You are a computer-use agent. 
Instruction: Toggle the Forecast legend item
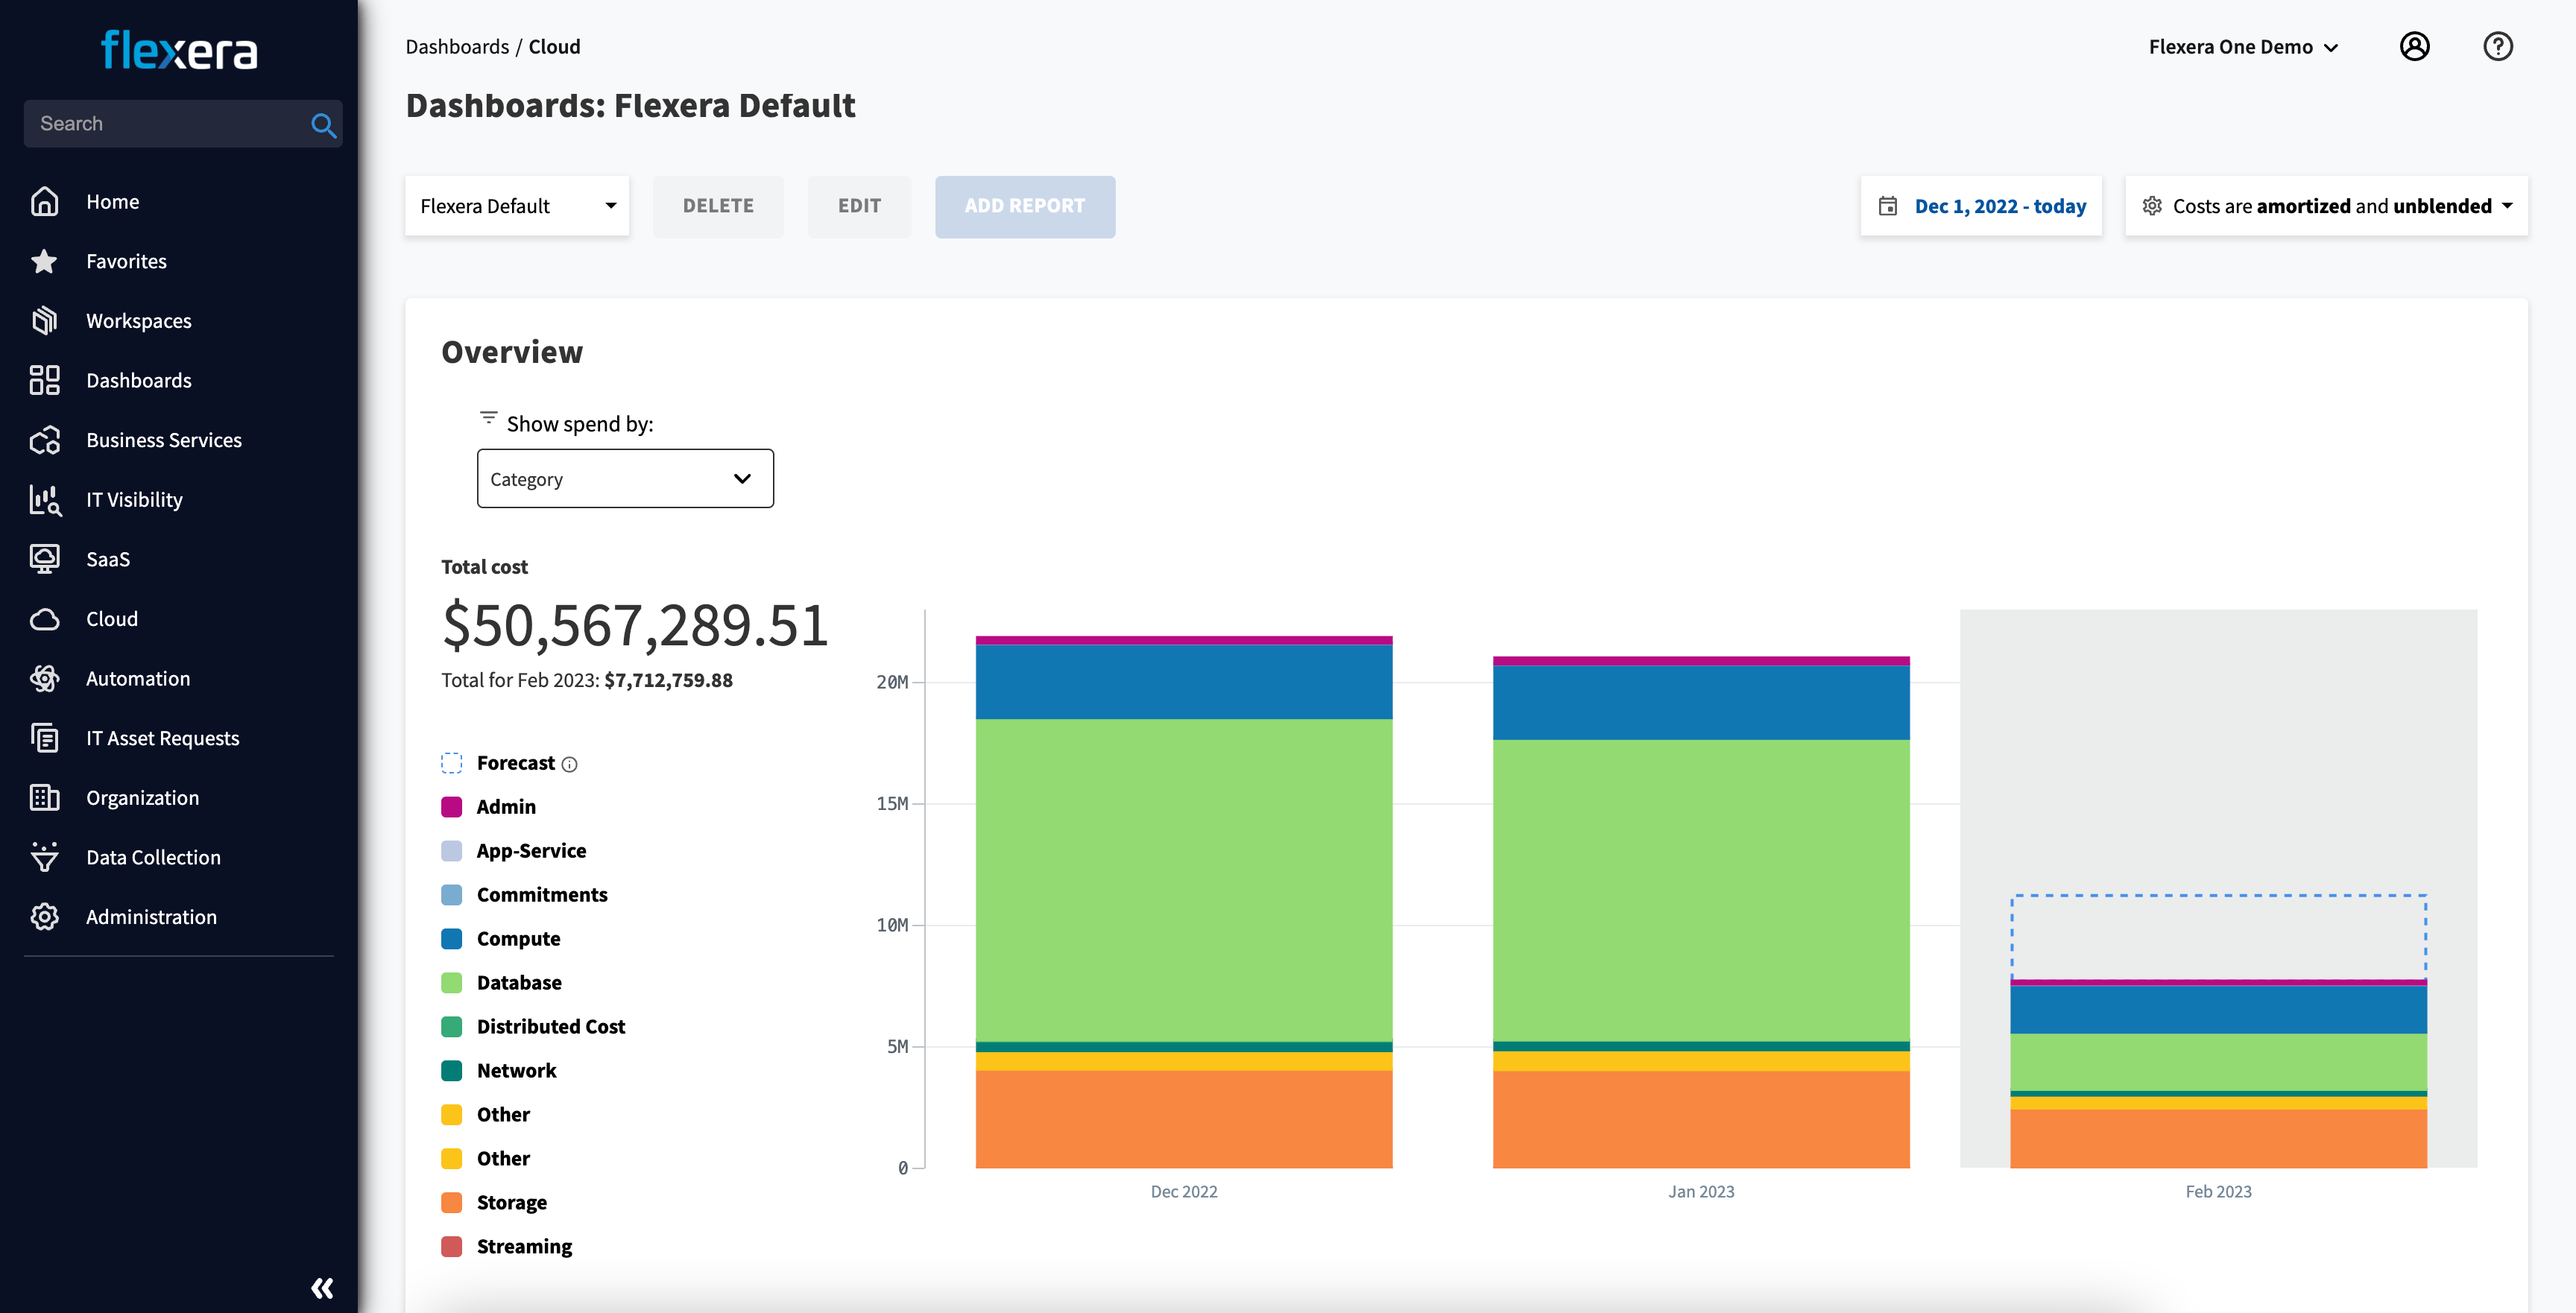click(x=515, y=763)
